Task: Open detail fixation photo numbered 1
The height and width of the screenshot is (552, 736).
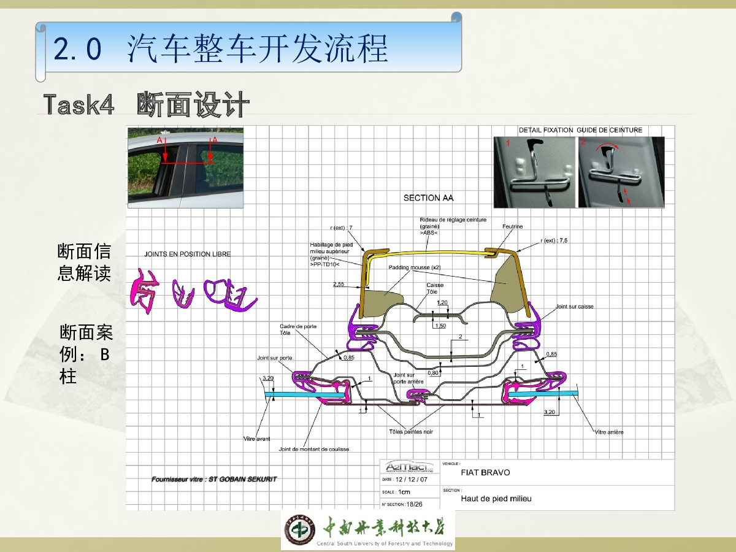Action: pyautogui.click(x=534, y=172)
